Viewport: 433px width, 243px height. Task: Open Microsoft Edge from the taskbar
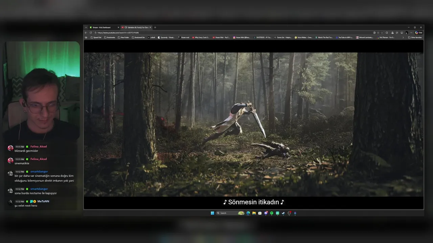tap(248, 213)
